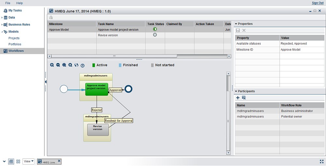Refresh the workflow diagram
Viewport: 326px width, 166px height.
click(x=76, y=65)
